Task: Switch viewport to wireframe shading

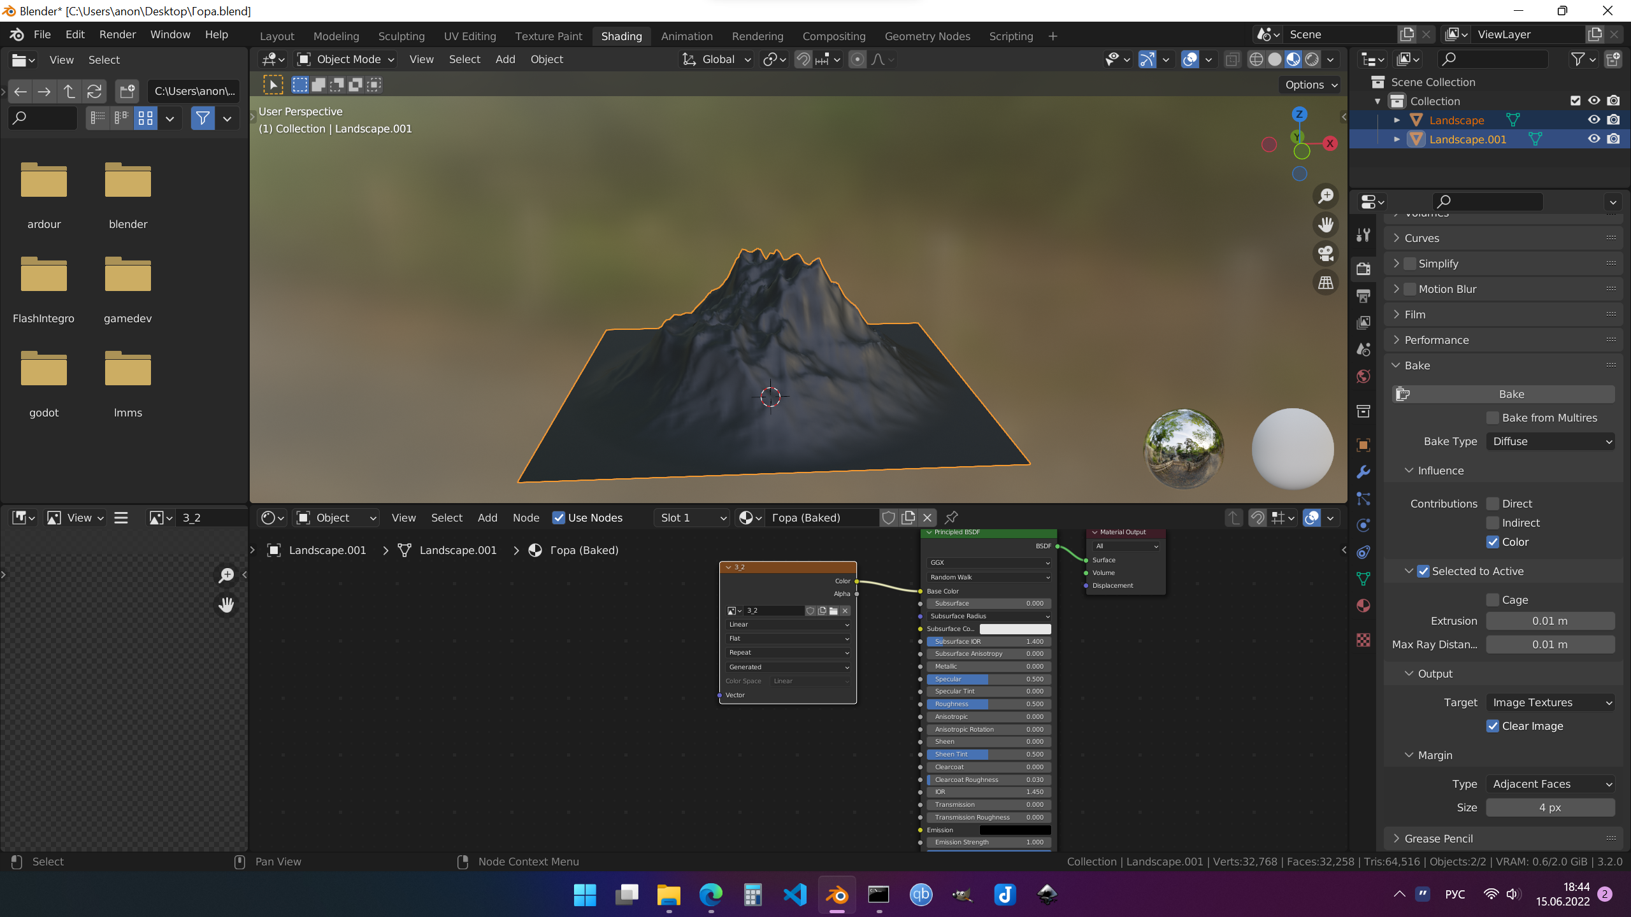Action: [1256, 59]
